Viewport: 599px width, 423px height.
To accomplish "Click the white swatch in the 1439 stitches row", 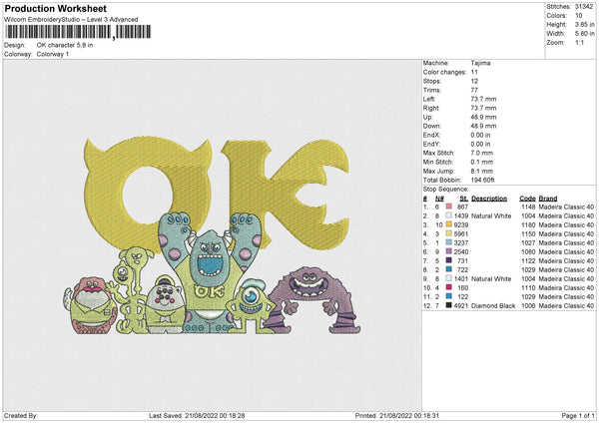I will tap(448, 215).
